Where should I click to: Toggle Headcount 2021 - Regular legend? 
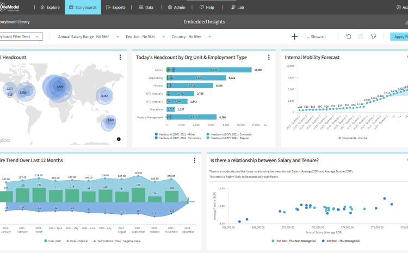(x=227, y=138)
